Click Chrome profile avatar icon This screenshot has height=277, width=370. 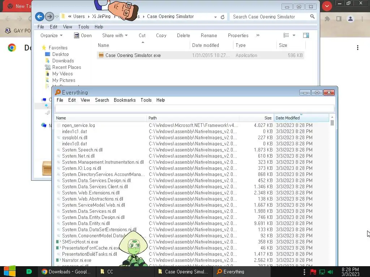350,19
